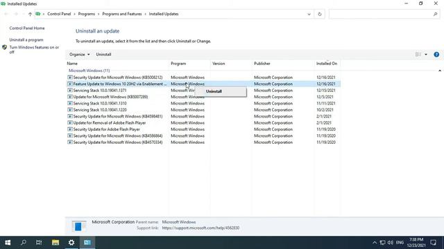The image size is (444, 249).
Task: Sort by the Publisher column header
Action: 283,64
